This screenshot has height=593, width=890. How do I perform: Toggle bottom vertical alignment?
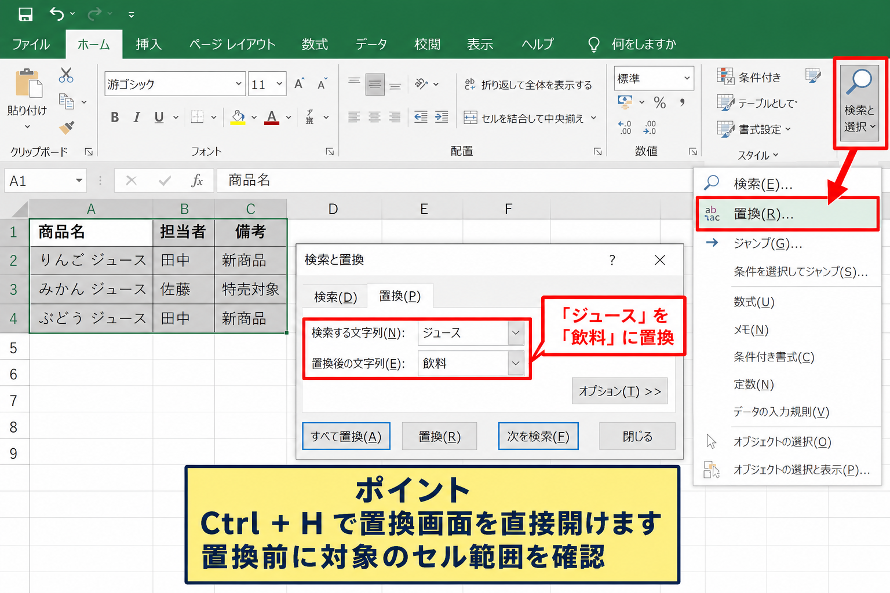click(x=395, y=86)
